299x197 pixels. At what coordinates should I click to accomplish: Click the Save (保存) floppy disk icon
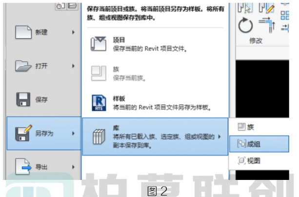pos(23,99)
